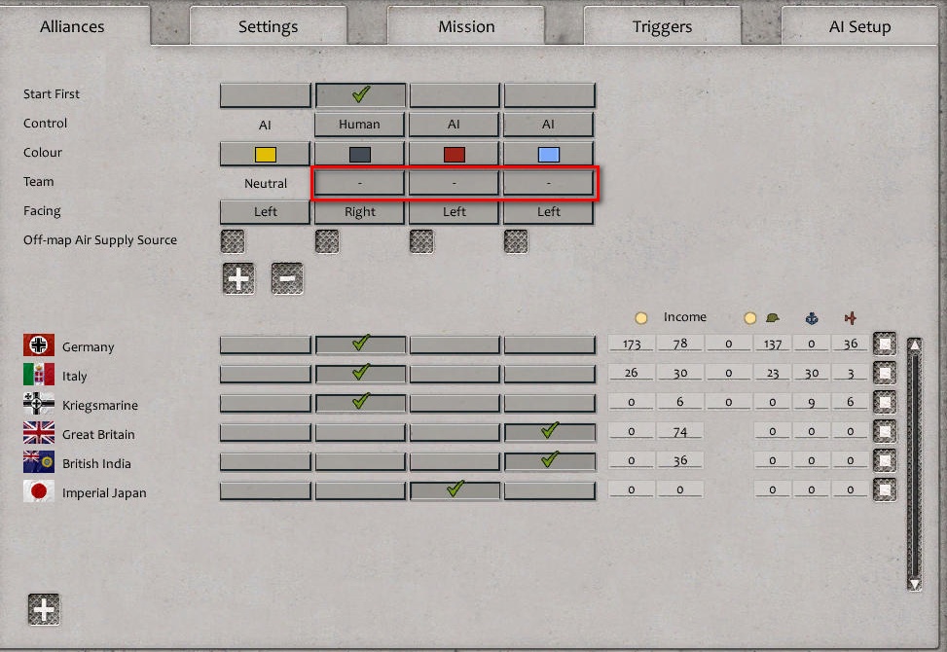Click the square button at end of Imperial Japan row

tap(885, 490)
